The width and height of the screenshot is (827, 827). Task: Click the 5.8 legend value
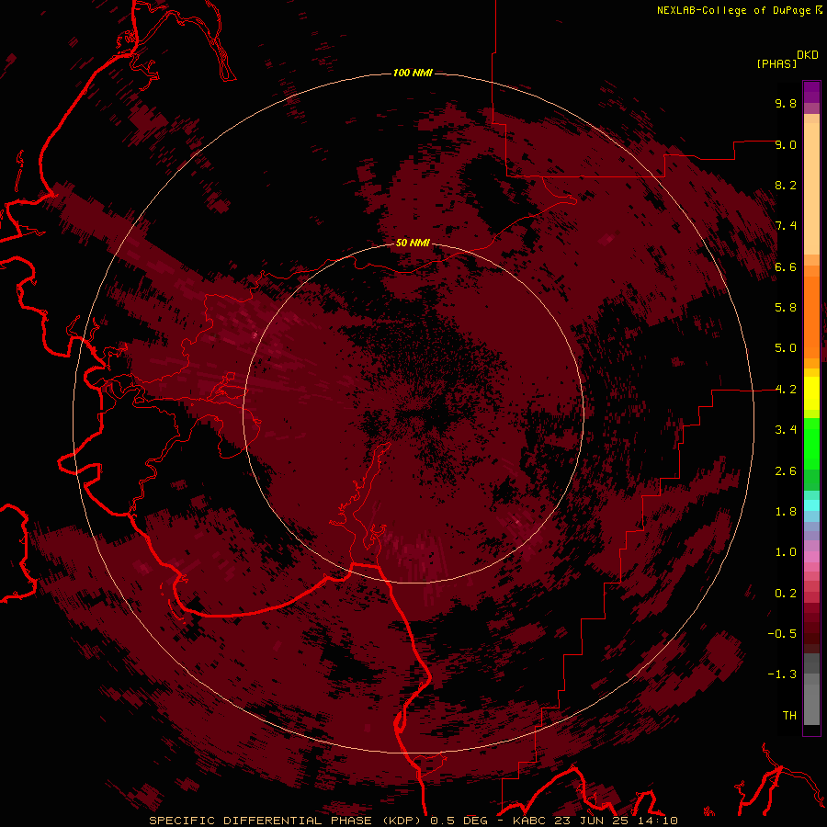pyautogui.click(x=786, y=308)
